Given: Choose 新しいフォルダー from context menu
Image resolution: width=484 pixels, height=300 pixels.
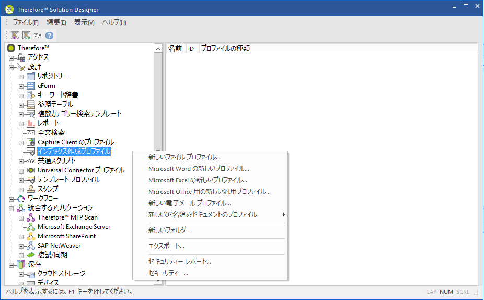Looking at the screenshot, I should [x=210, y=230].
